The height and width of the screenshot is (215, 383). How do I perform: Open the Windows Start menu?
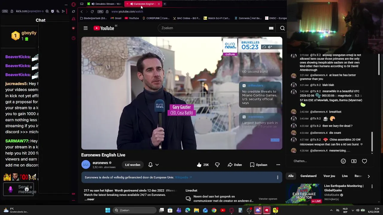[x=108, y=210]
